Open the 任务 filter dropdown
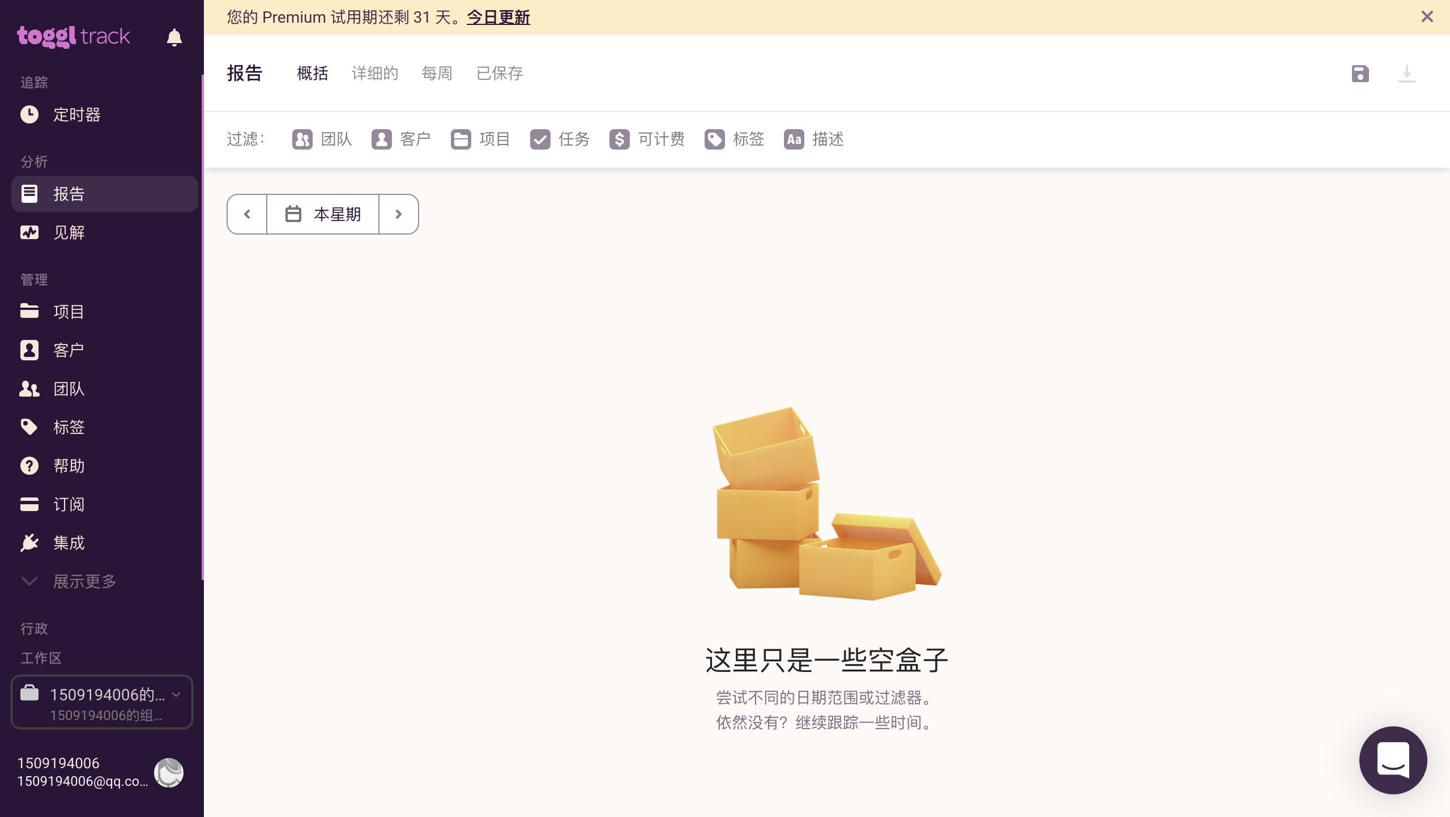Image resolution: width=1450 pixels, height=817 pixels. 560,139
